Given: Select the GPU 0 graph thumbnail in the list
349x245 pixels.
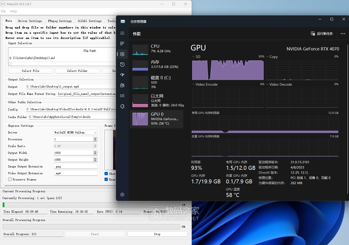Looking at the screenshot, I should (x=140, y=119).
